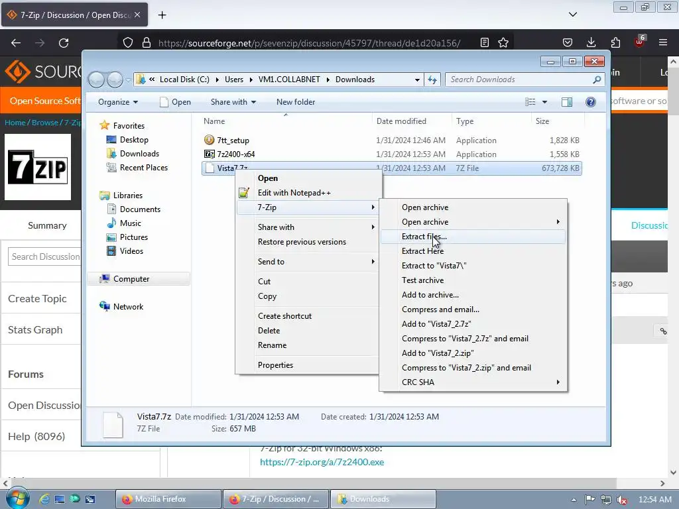The width and height of the screenshot is (679, 509).
Task: Select the 7tt_setup application icon
Action: pyautogui.click(x=209, y=140)
